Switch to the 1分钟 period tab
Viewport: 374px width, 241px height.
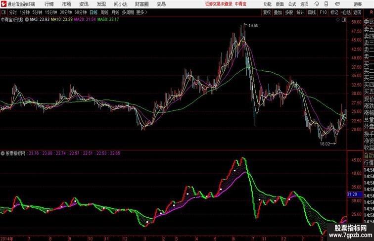[25, 12]
